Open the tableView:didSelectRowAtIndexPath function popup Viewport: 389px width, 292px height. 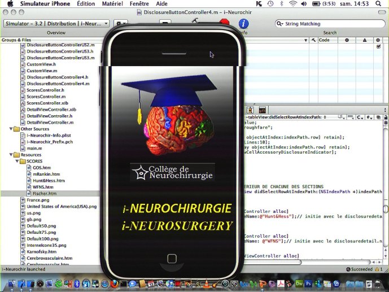[285, 117]
